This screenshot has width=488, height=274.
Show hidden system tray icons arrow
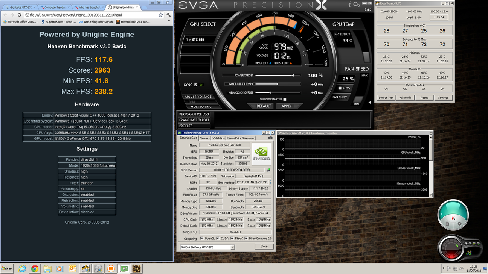click(443, 268)
